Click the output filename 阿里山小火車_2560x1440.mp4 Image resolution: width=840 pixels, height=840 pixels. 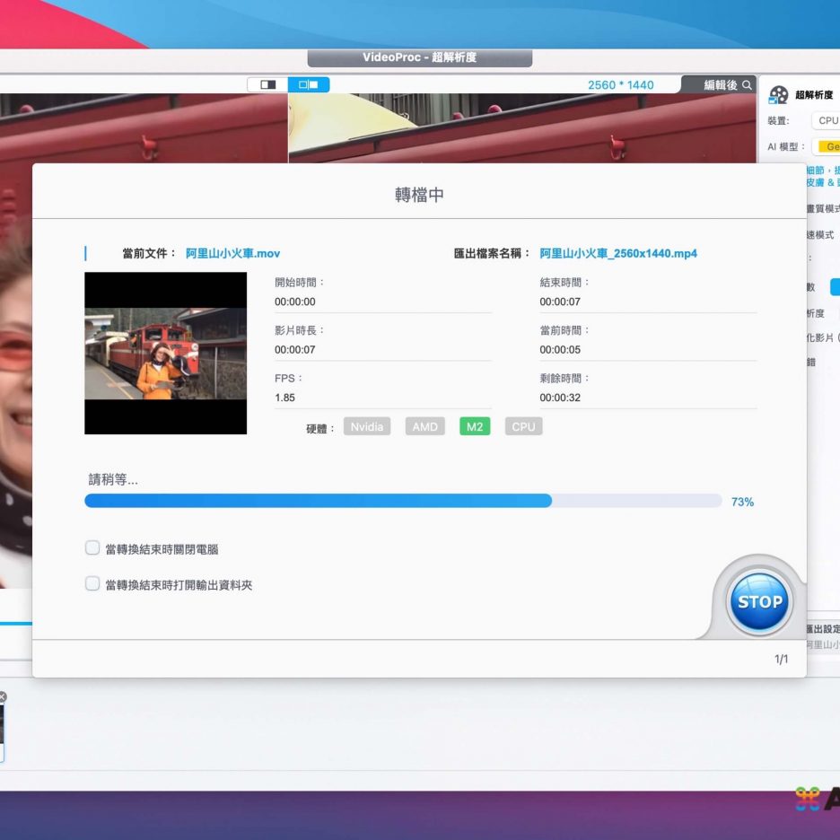618,254
